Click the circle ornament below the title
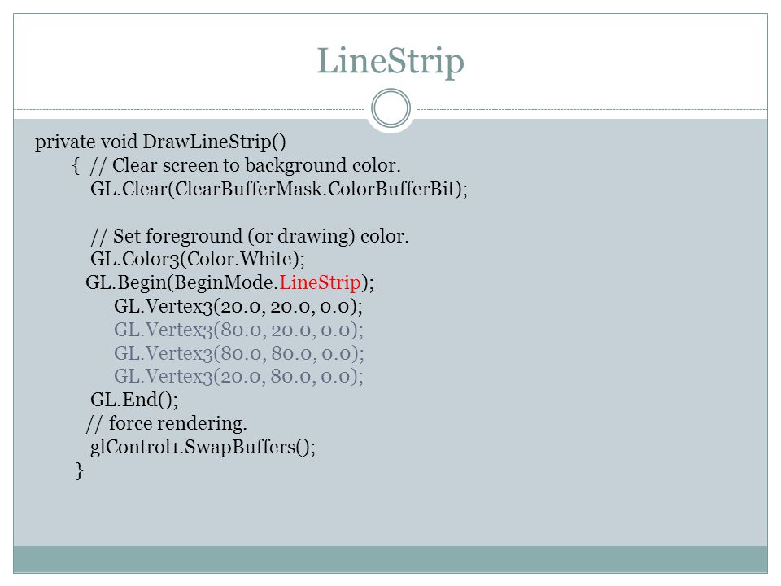The image size is (781, 586). 391,108
